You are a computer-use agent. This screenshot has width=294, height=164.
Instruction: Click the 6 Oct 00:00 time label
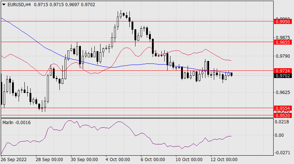point(152,160)
